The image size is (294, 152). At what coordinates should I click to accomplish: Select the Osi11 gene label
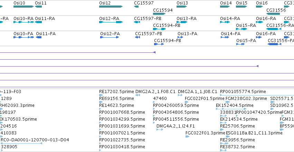point(41,3)
